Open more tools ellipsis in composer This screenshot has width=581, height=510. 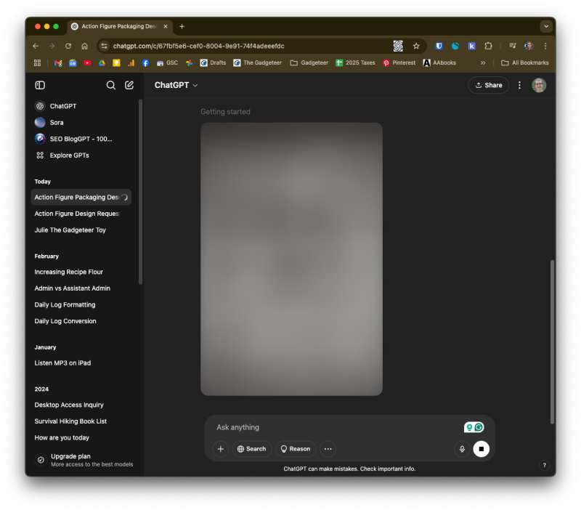(328, 449)
